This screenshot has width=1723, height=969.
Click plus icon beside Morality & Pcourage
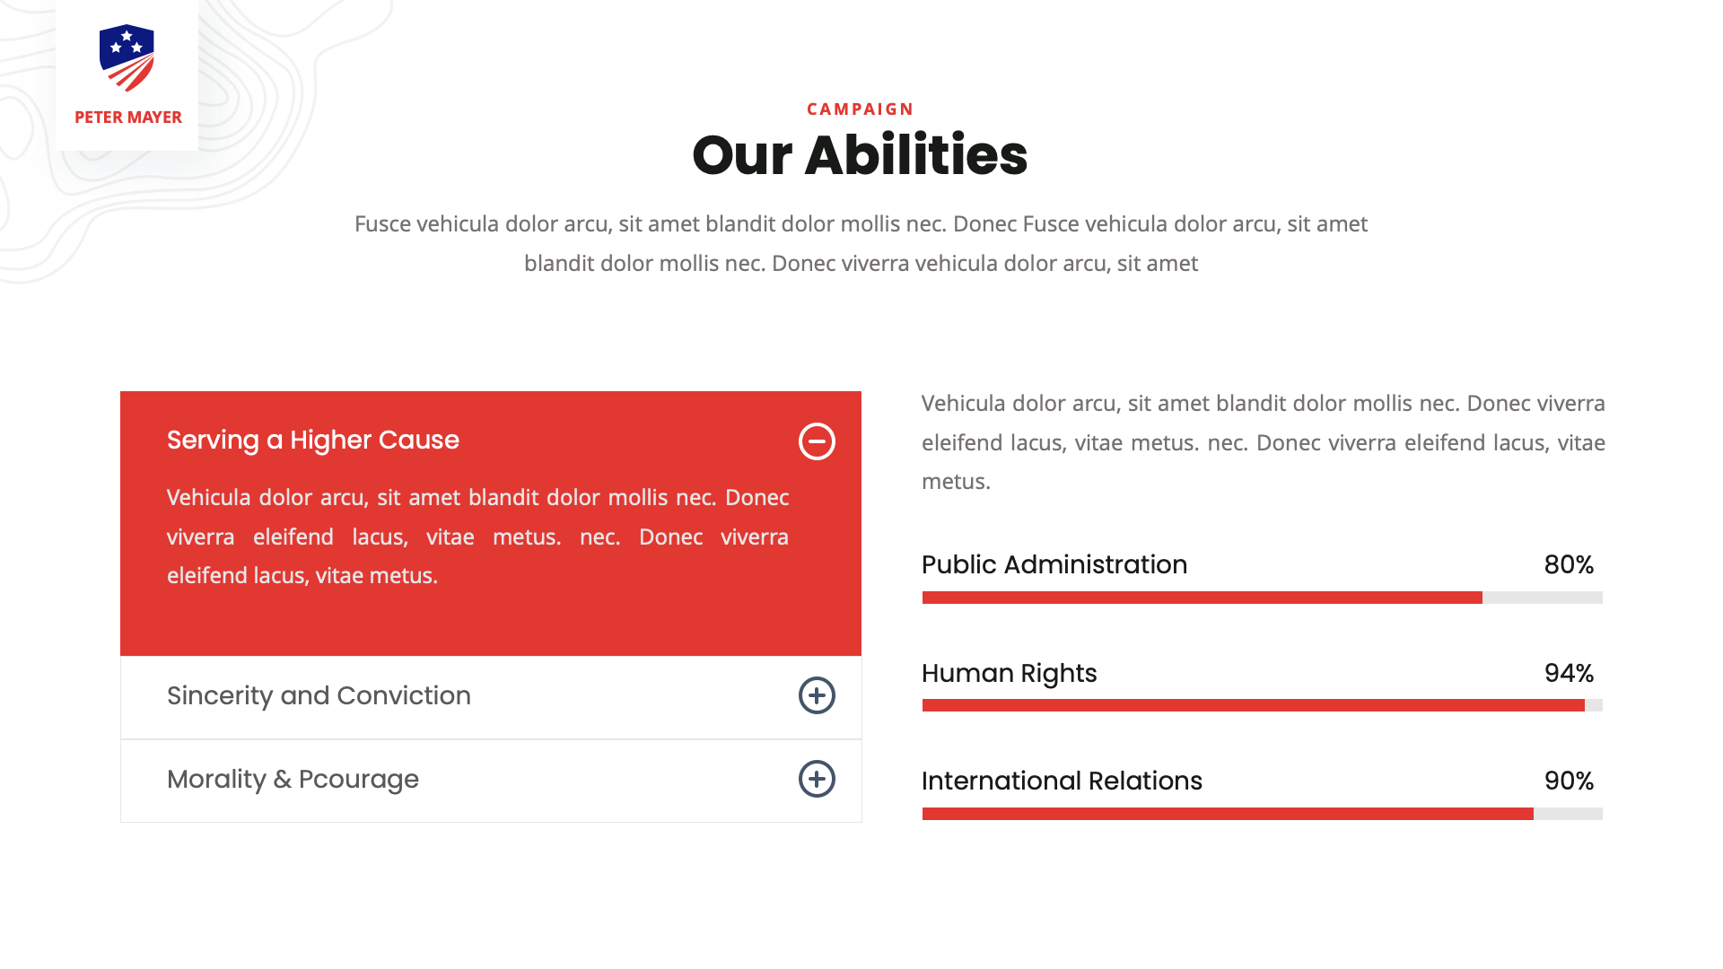817,779
